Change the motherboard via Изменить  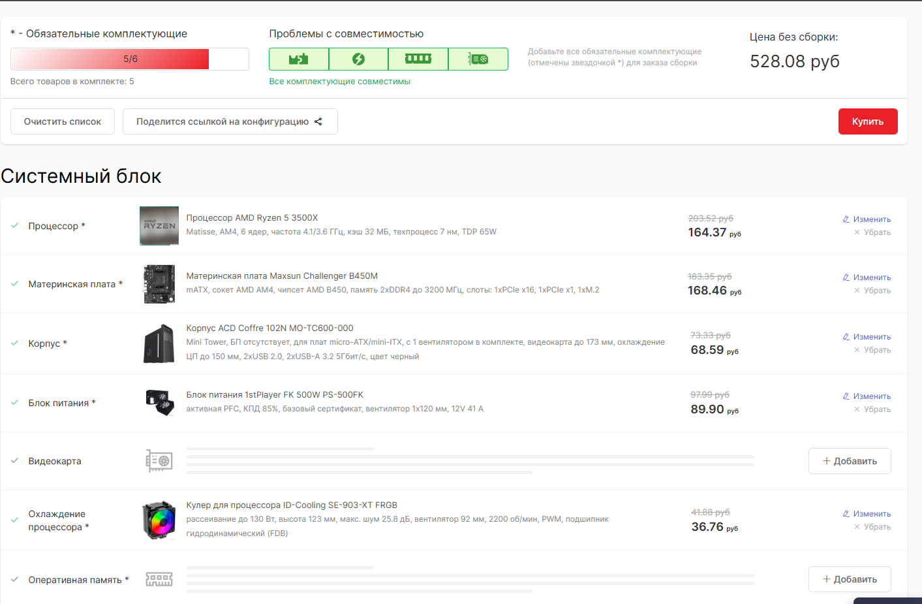click(867, 278)
